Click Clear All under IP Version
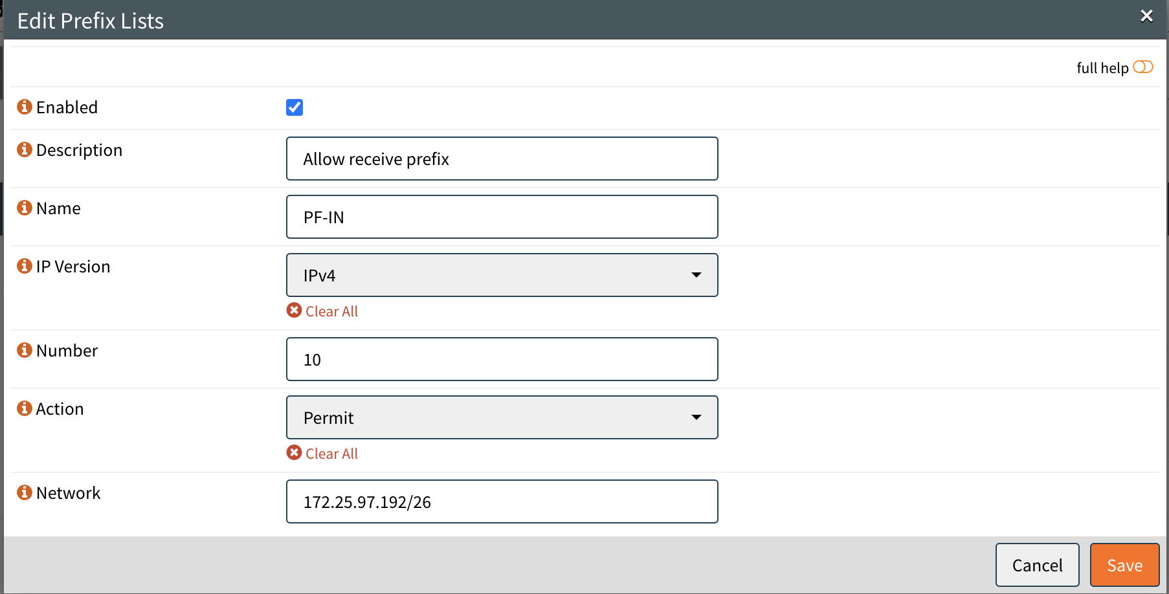This screenshot has height=594, width=1169. click(322, 311)
